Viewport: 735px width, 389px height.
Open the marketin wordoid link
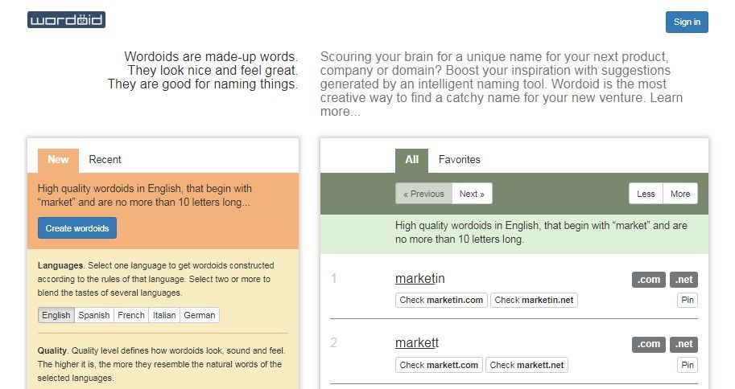419,279
